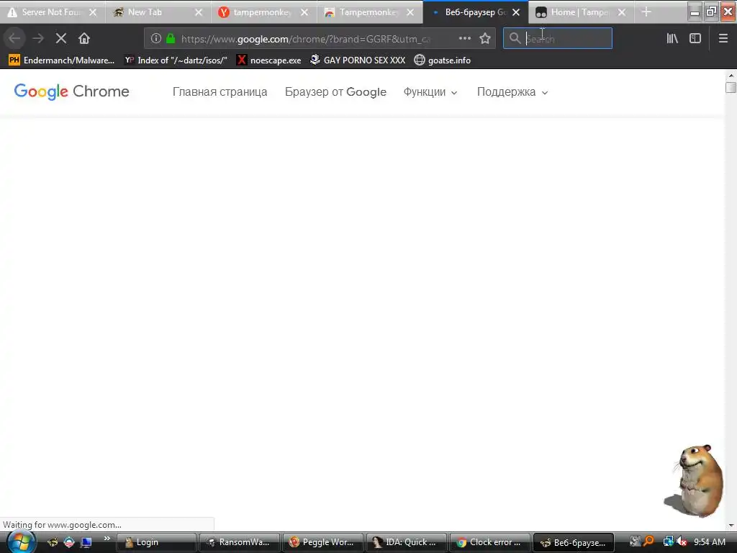737x553 pixels.
Task: Click the forward navigation arrow
Action: coord(38,39)
